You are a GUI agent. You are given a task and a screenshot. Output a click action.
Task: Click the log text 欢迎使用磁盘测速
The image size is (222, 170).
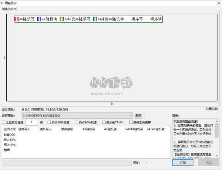pyautogui.click(x=186, y=121)
